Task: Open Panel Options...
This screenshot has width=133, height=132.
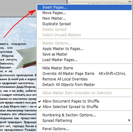Action: [x=84, y=129]
